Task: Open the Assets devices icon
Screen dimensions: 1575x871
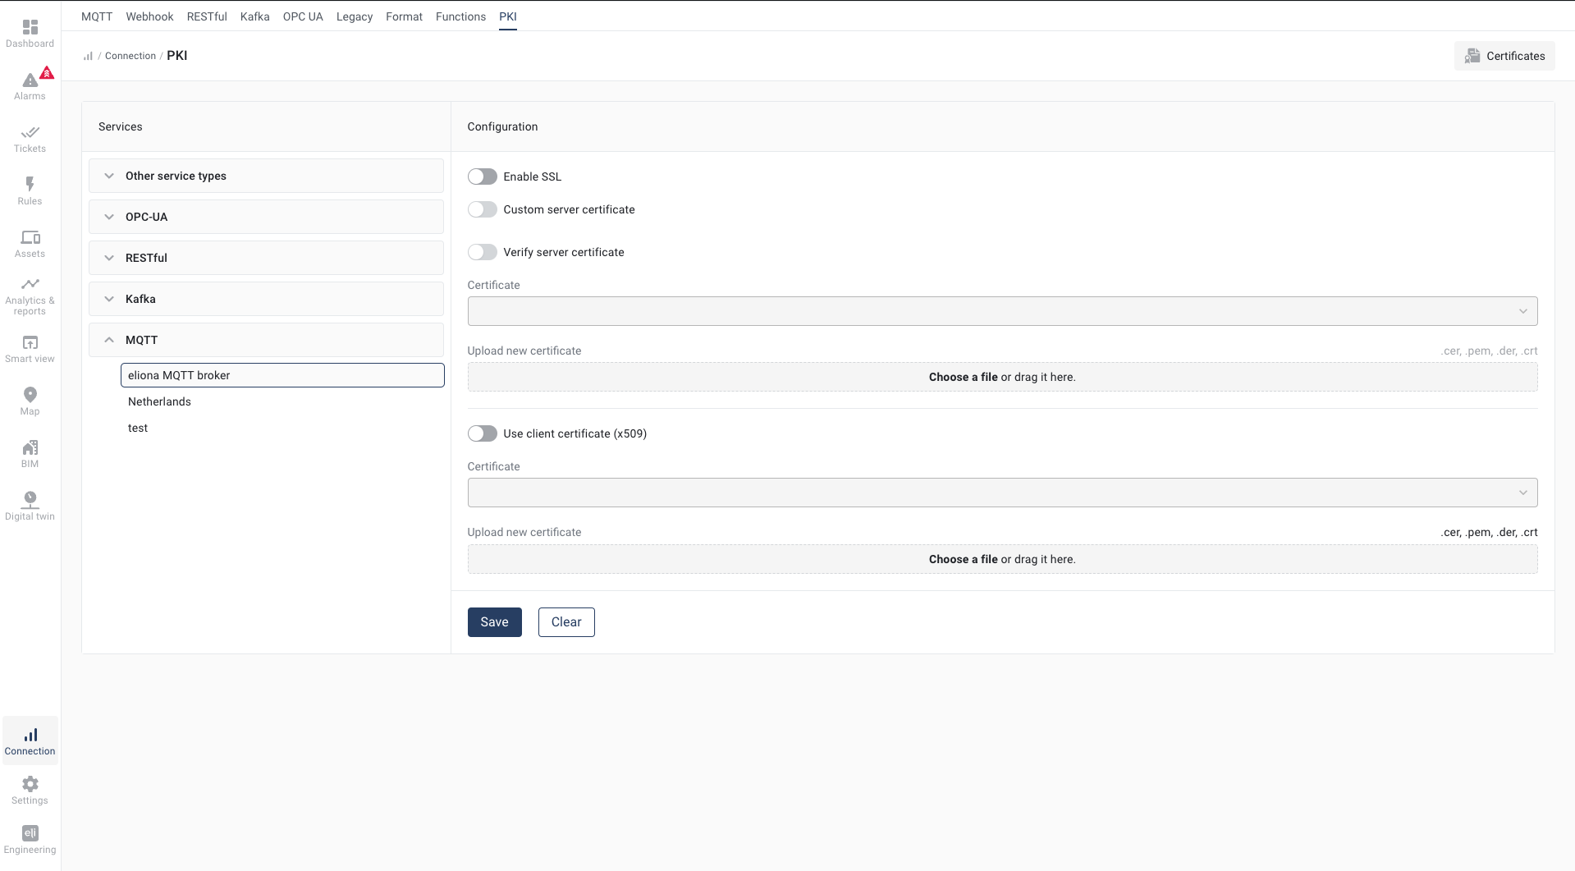Action: (30, 237)
